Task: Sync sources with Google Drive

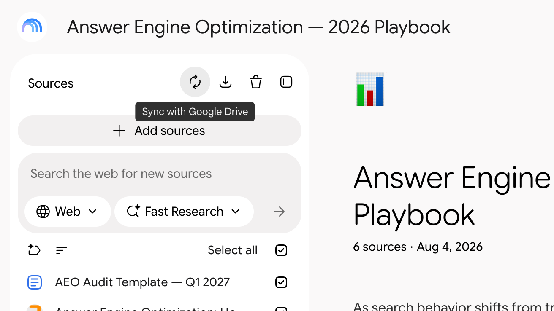Action: pyautogui.click(x=195, y=82)
